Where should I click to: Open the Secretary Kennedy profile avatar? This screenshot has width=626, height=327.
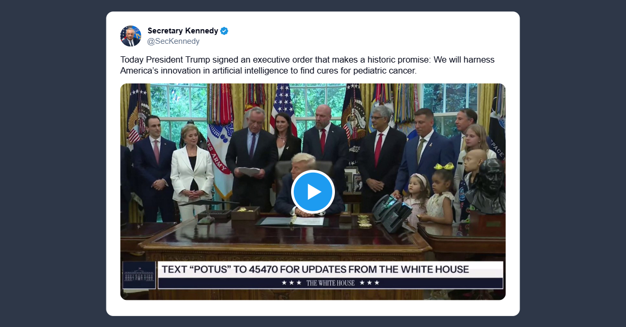click(x=130, y=36)
